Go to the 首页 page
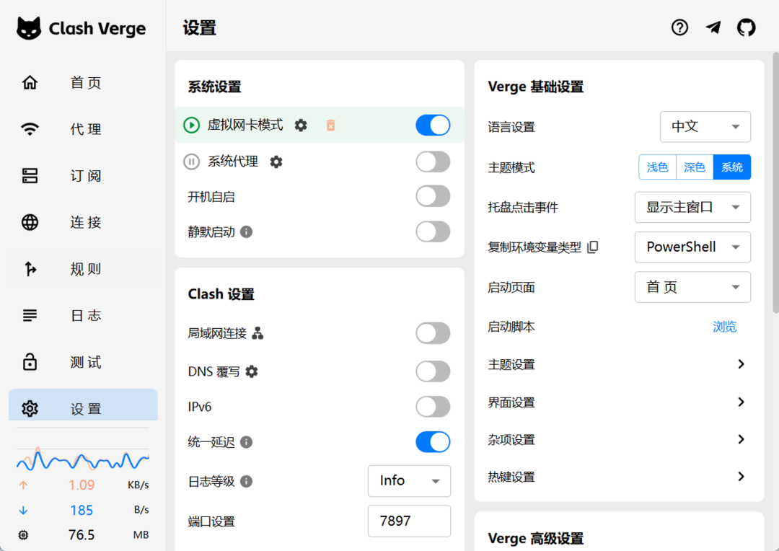The width and height of the screenshot is (779, 551). (84, 82)
